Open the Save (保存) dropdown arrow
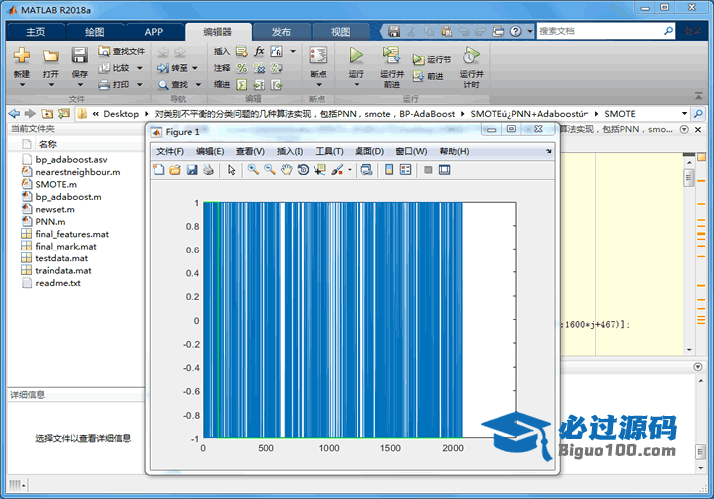The height and width of the screenshot is (499, 714). pos(80,85)
